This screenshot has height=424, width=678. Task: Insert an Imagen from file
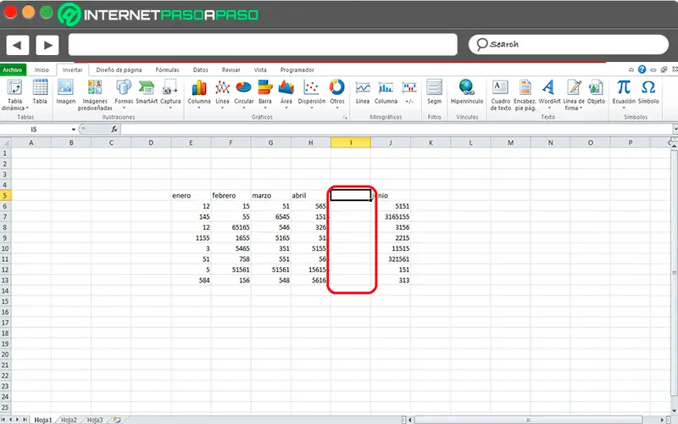click(x=66, y=92)
